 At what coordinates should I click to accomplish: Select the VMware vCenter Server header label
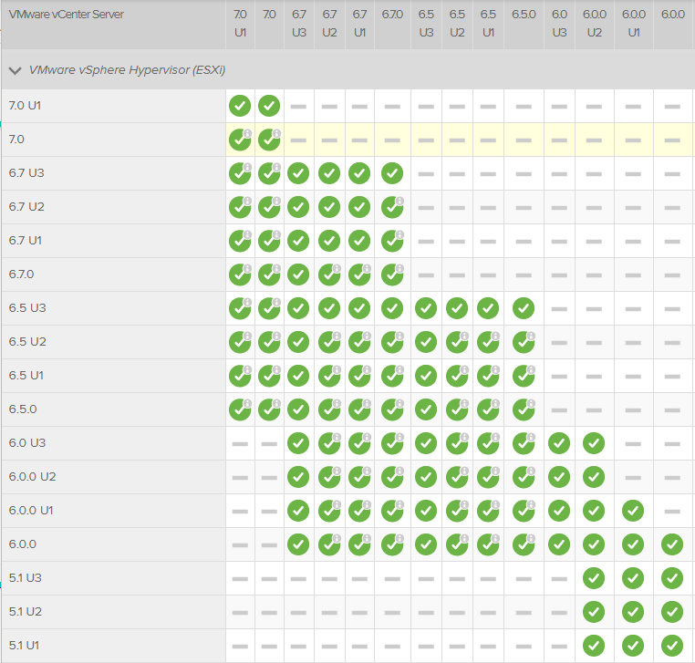(67, 15)
